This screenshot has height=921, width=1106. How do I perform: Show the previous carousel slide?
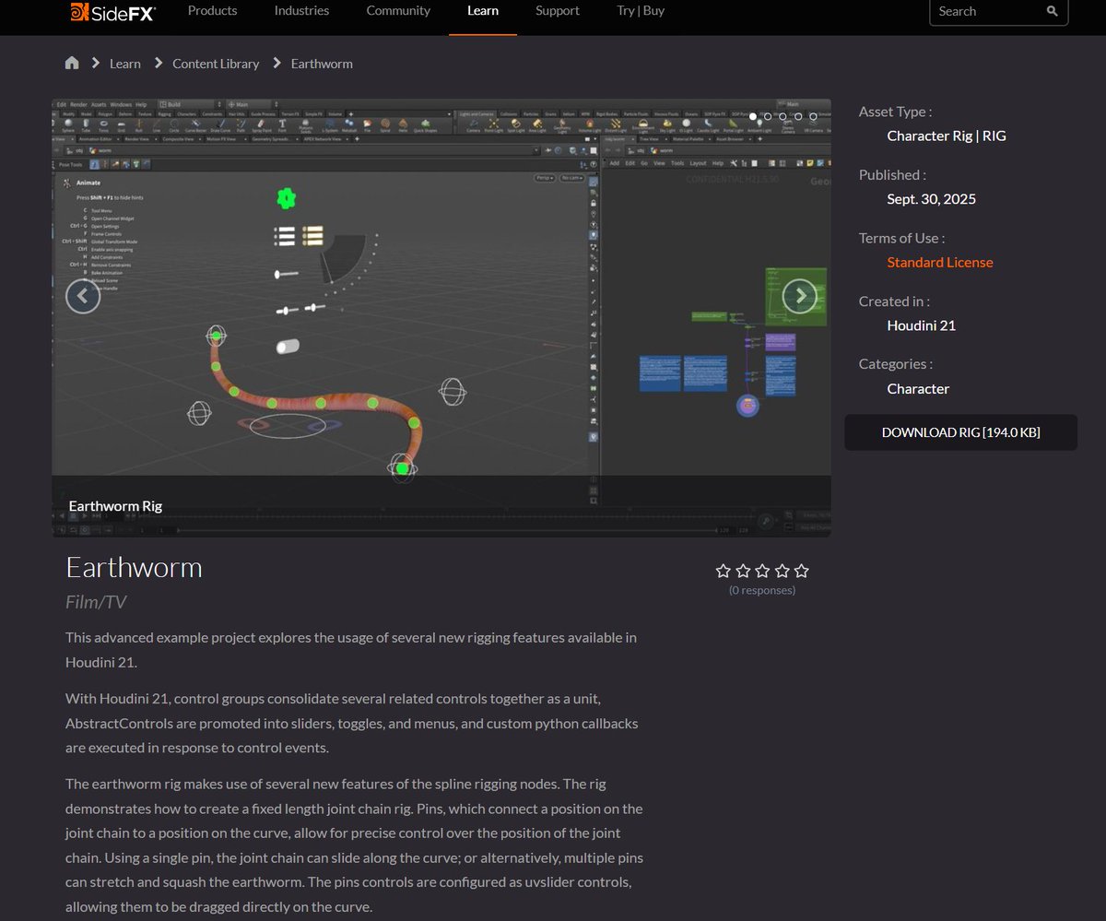83,296
